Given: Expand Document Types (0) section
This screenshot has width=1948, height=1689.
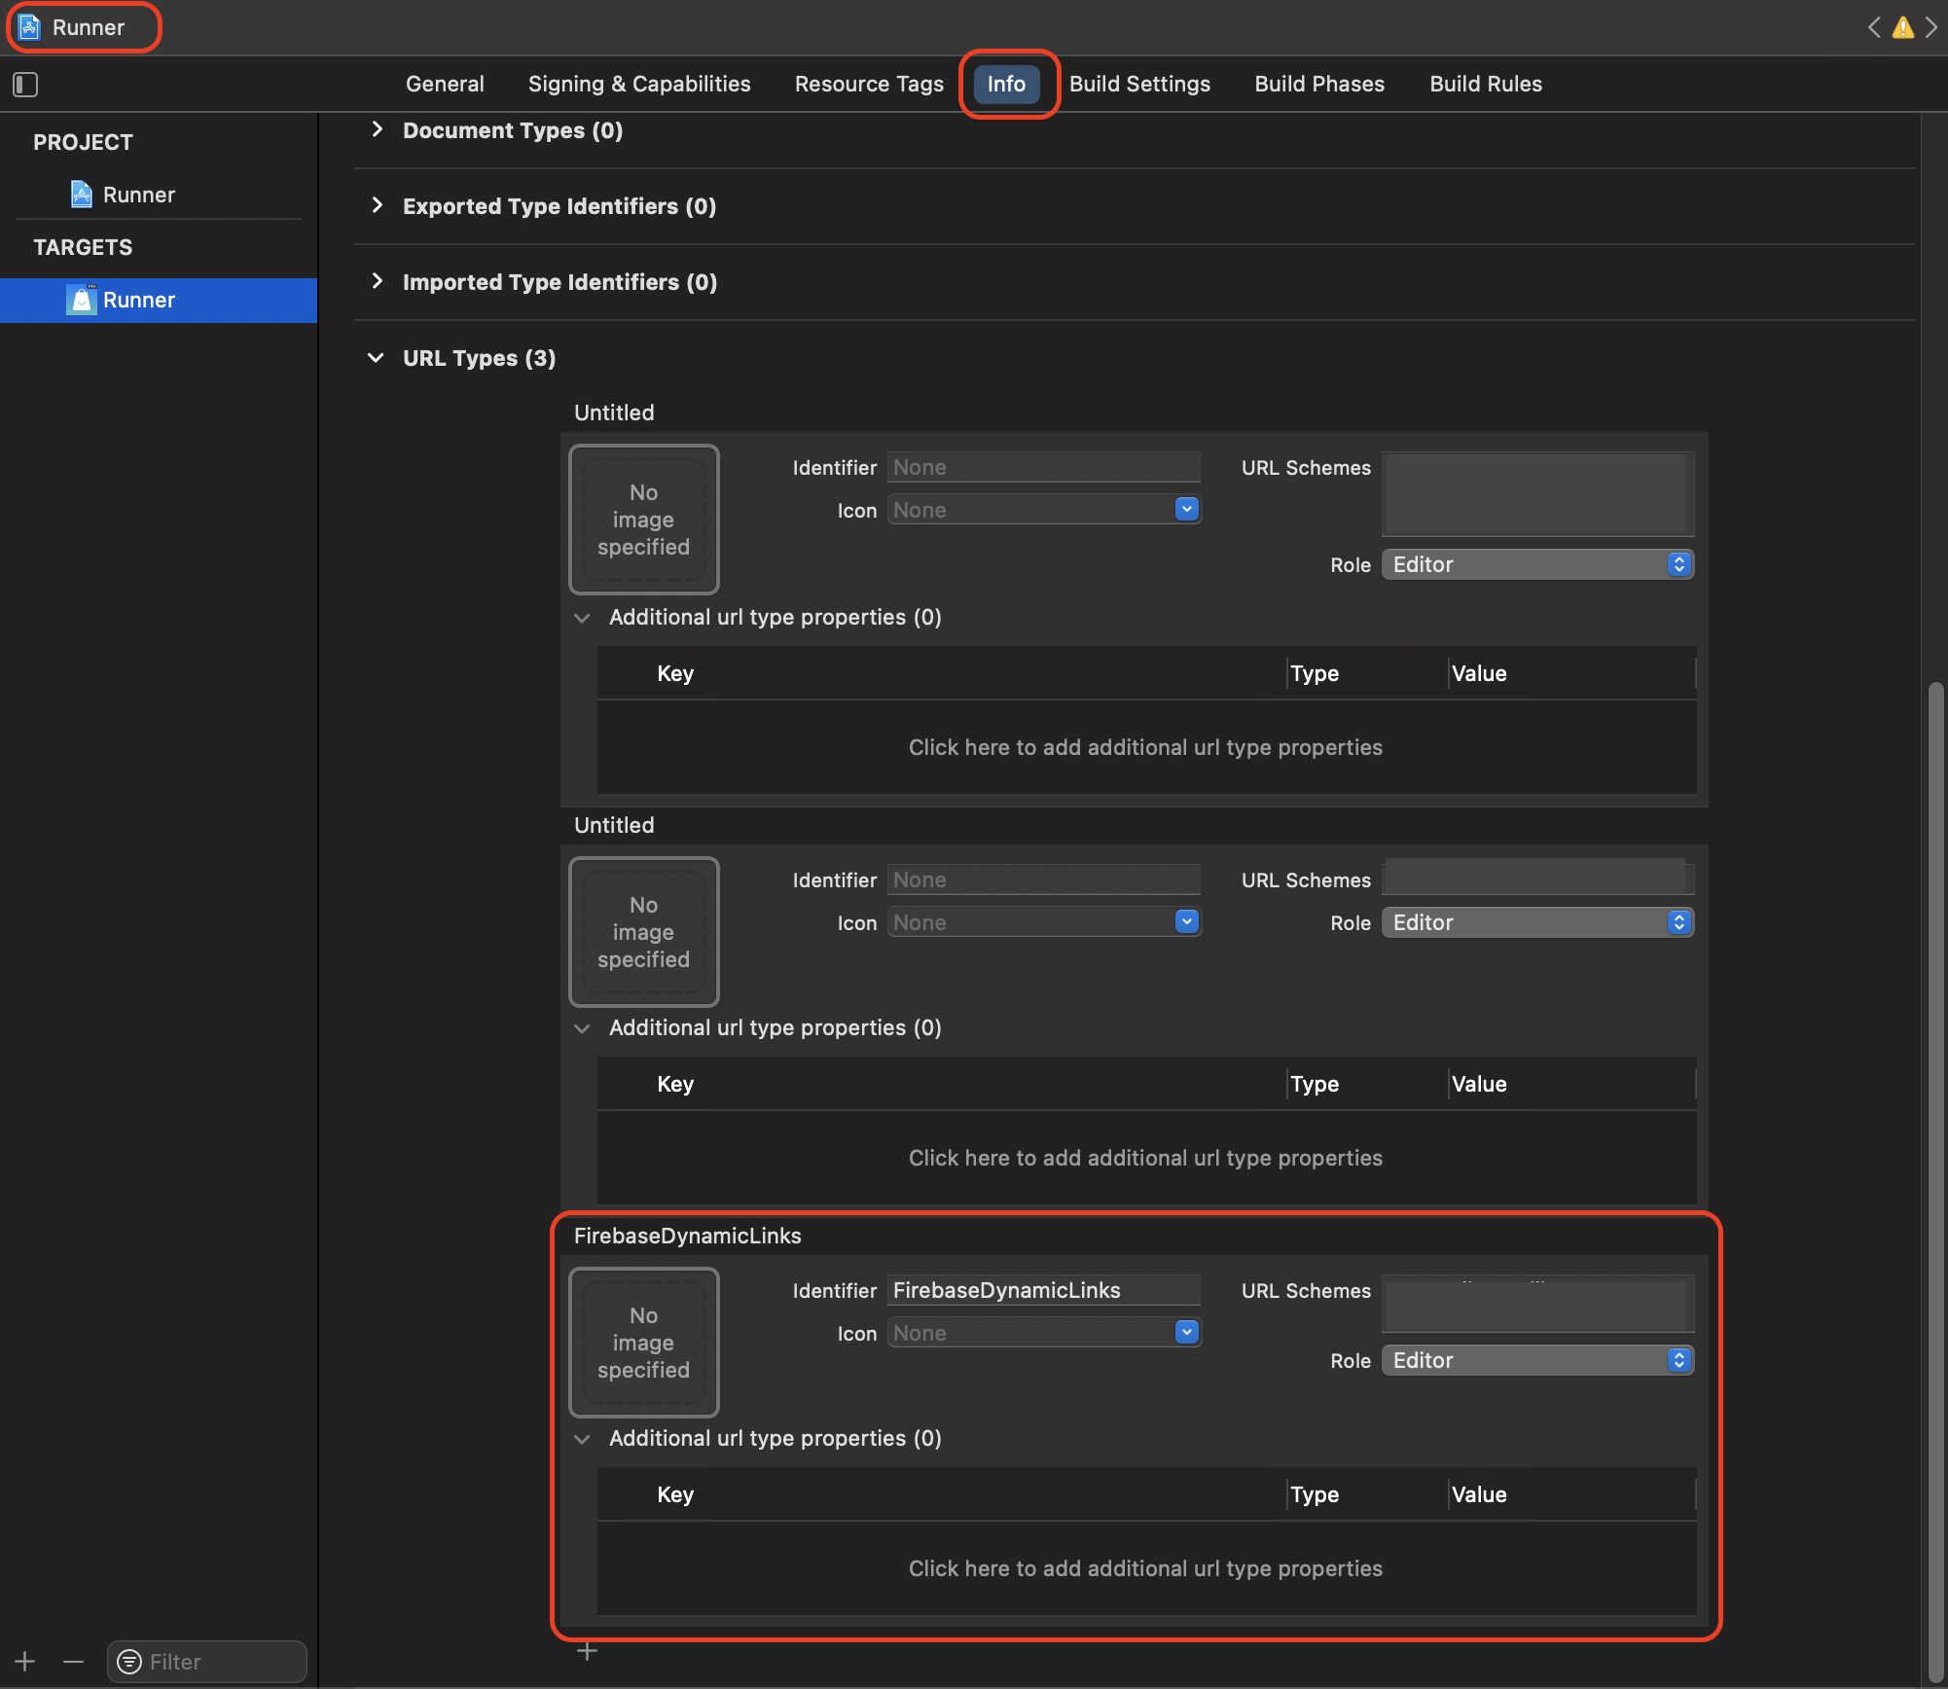Looking at the screenshot, I should pos(378,129).
